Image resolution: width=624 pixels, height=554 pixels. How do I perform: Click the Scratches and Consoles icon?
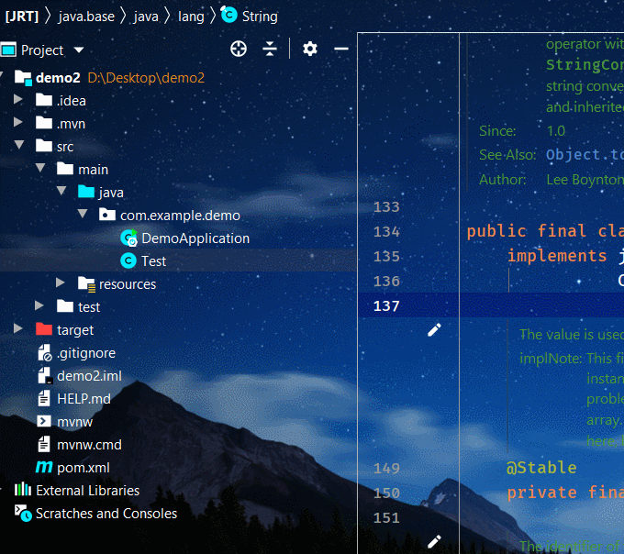tap(23, 513)
